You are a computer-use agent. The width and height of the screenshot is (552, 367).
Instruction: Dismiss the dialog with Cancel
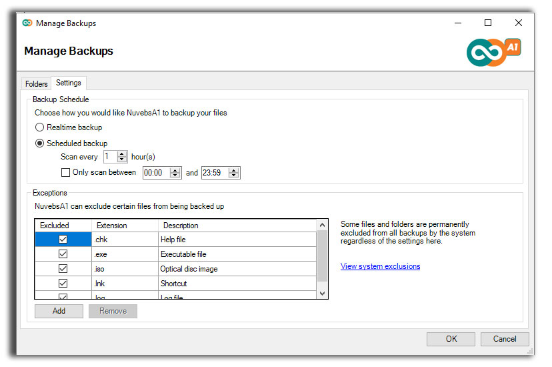click(505, 339)
